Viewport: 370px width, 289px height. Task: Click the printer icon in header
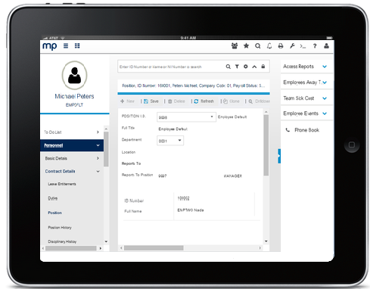click(281, 46)
